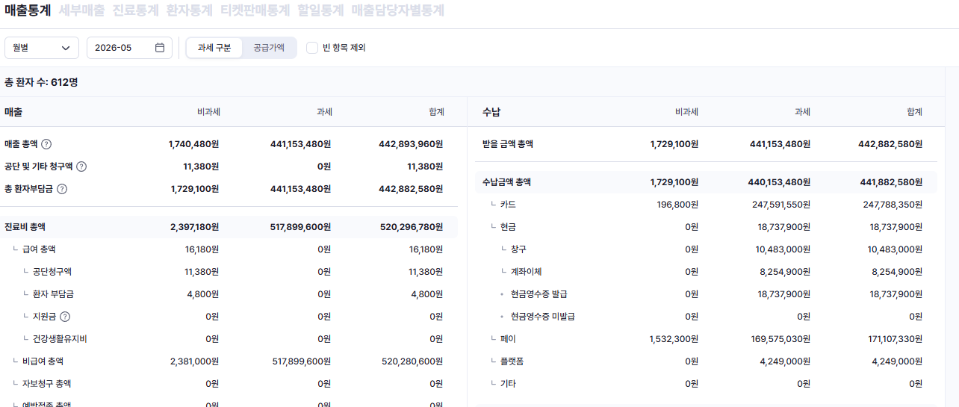Open help icon next to 총 환자부담금
The height and width of the screenshot is (407, 959).
click(x=62, y=189)
